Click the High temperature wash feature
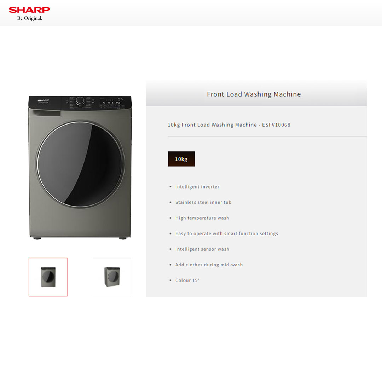 (x=202, y=218)
